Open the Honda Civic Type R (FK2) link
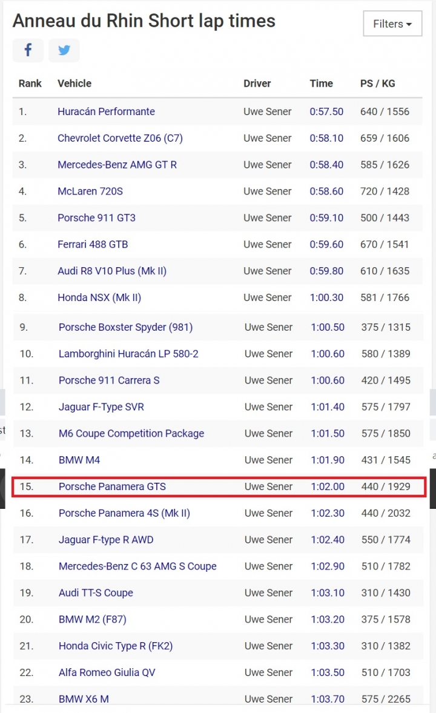 coord(116,646)
